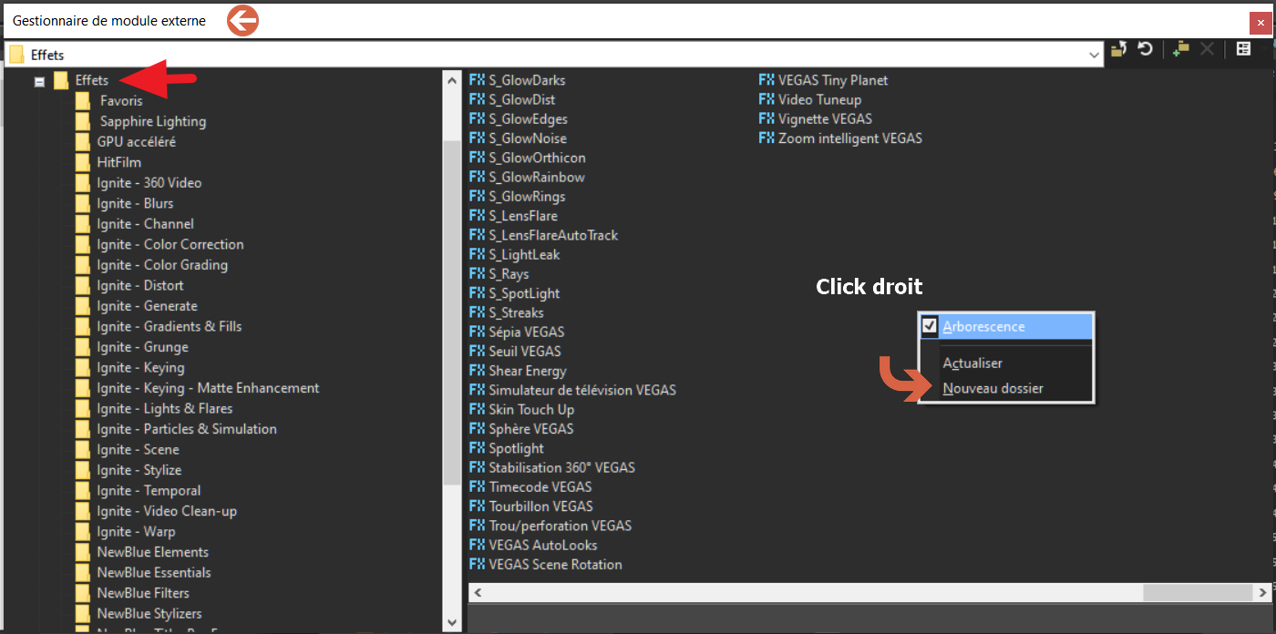Open the views layout toolbar icon
This screenshot has width=1276, height=634.
(1243, 49)
